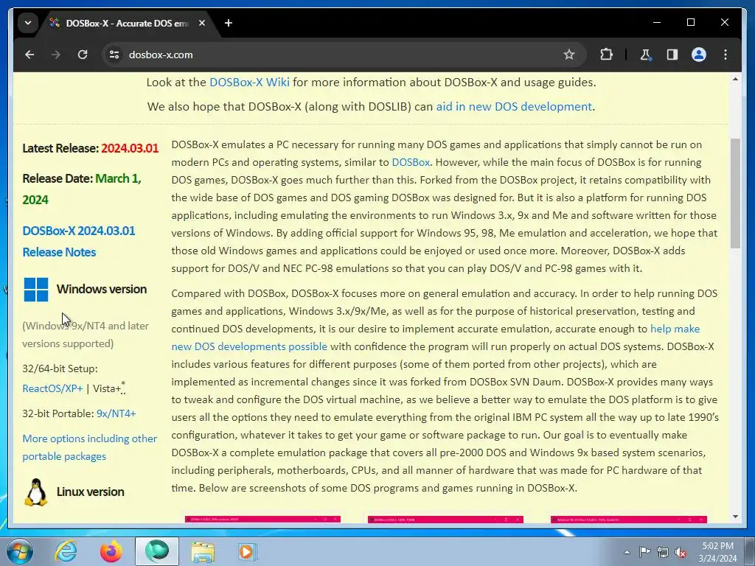This screenshot has height=566, width=755.
Task: Select the Windows version heading
Action: click(x=102, y=289)
